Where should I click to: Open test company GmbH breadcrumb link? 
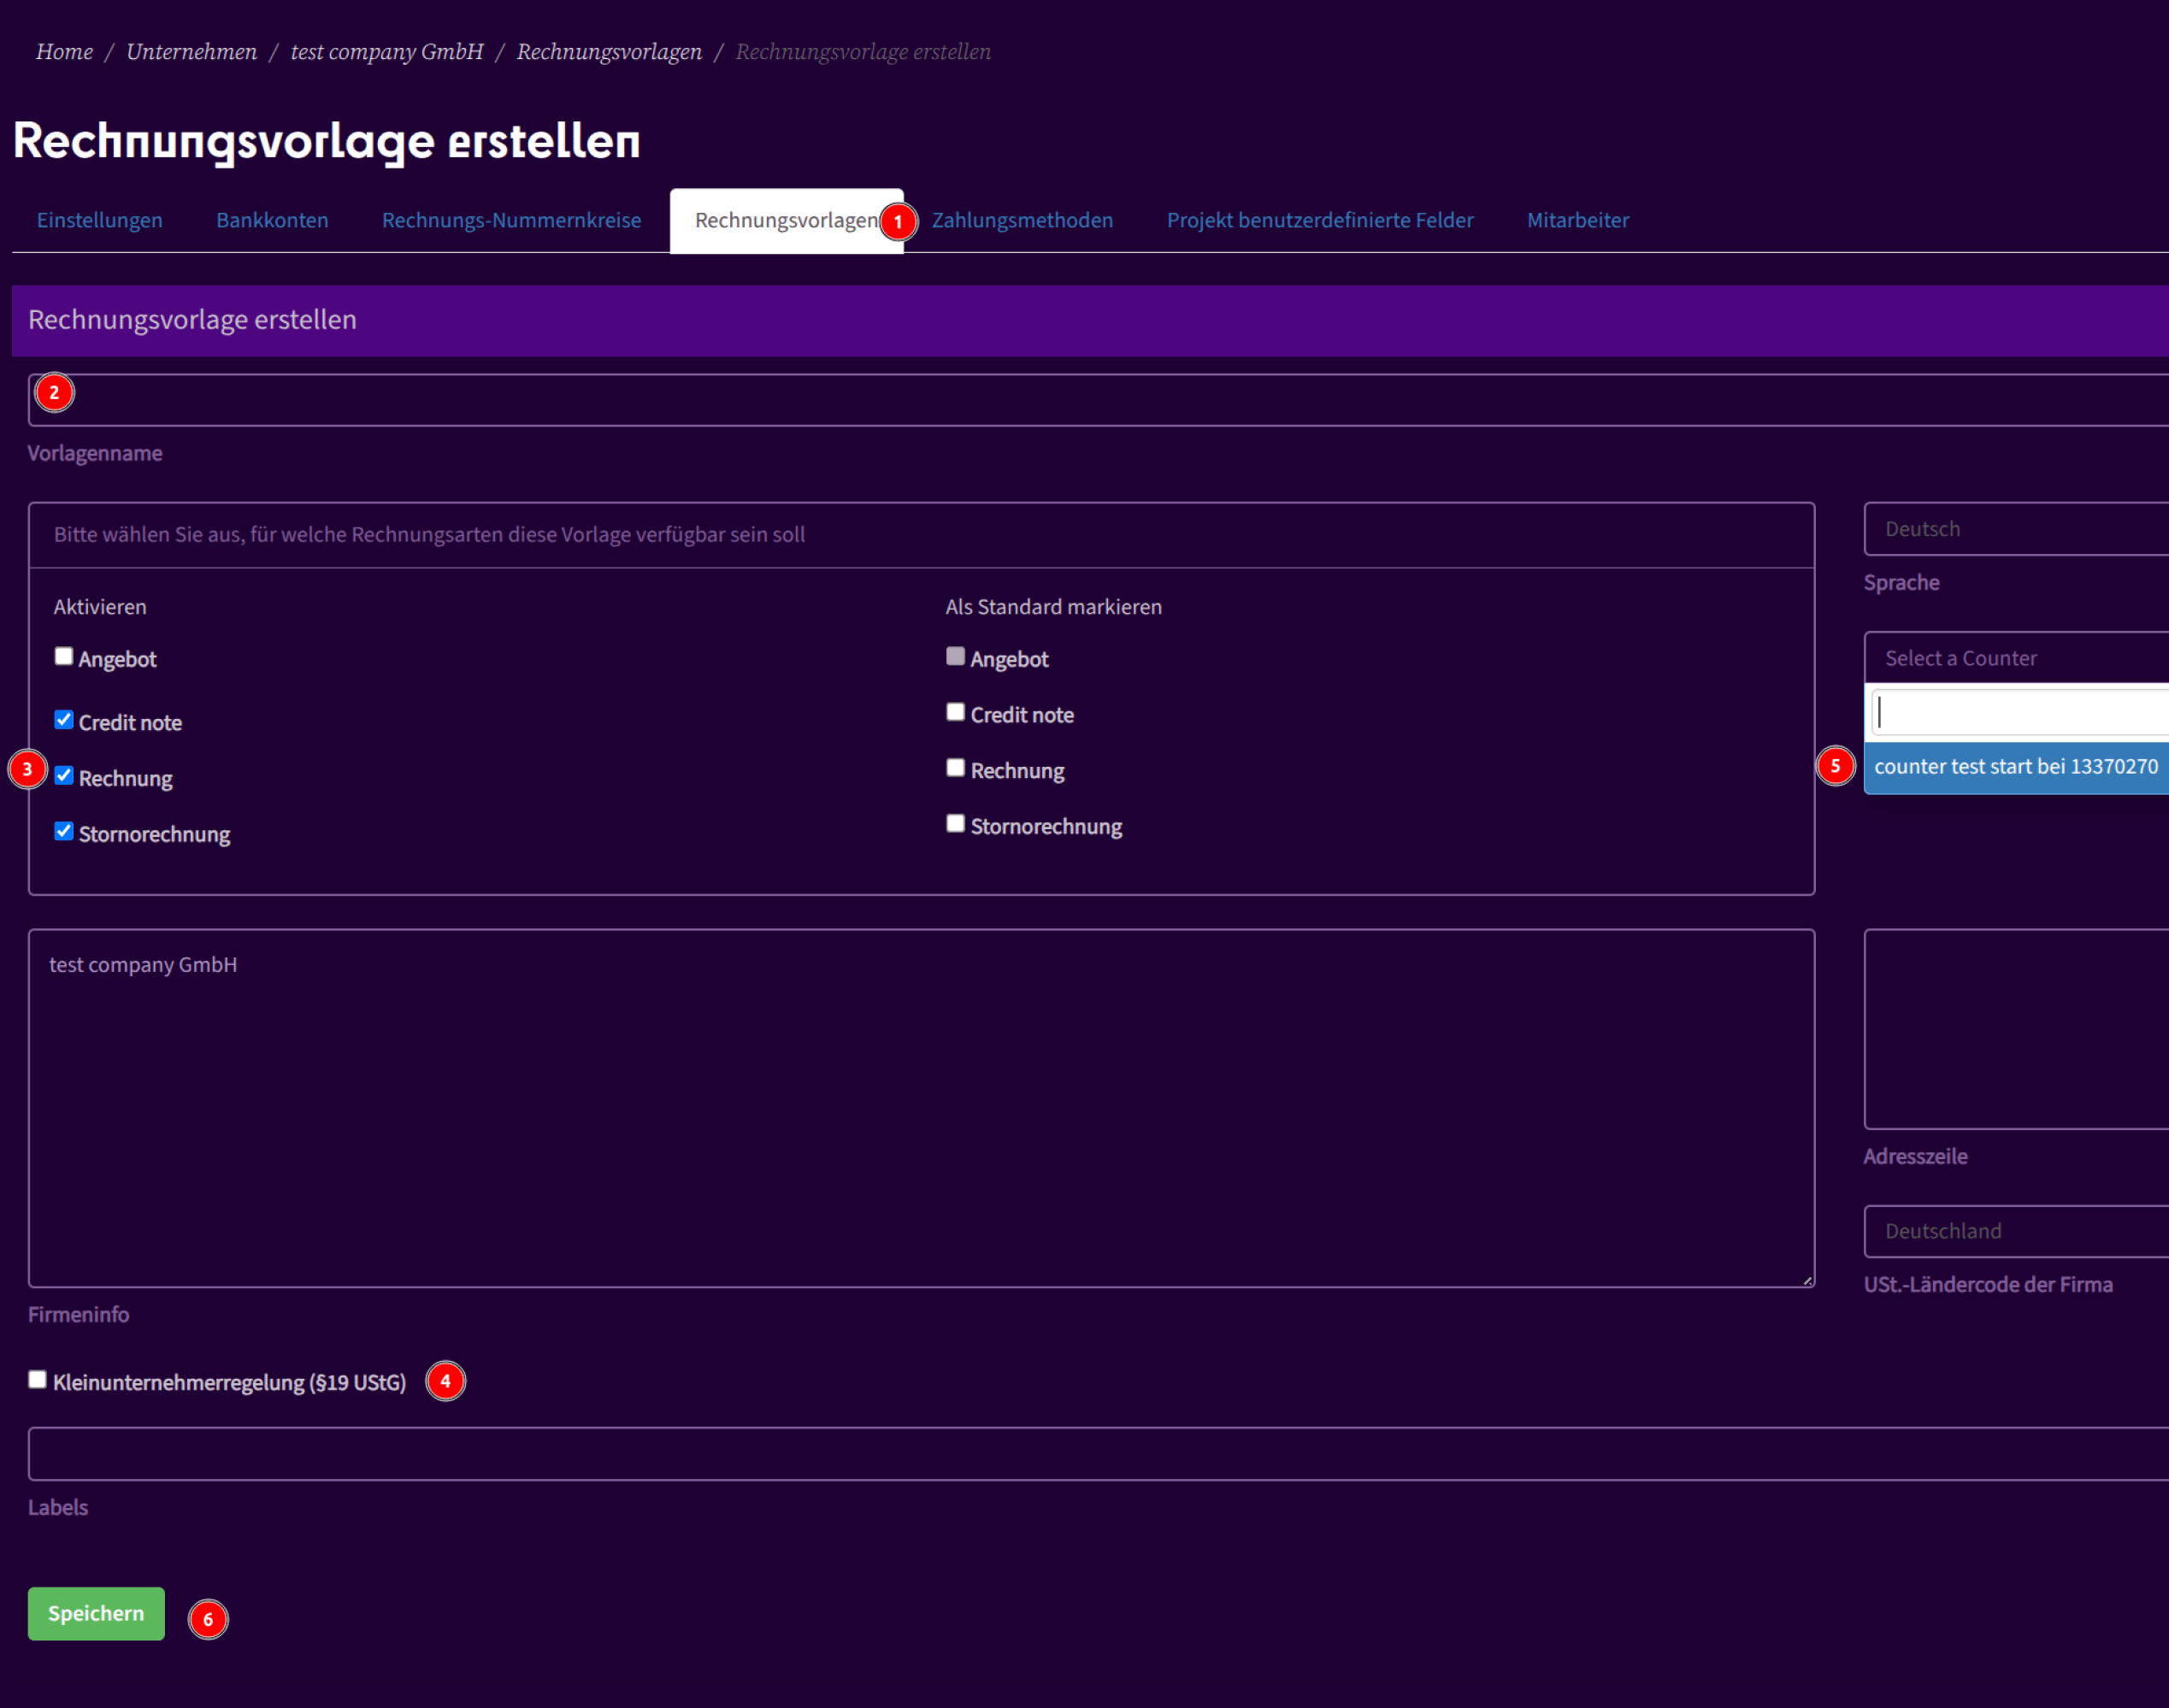point(387,52)
